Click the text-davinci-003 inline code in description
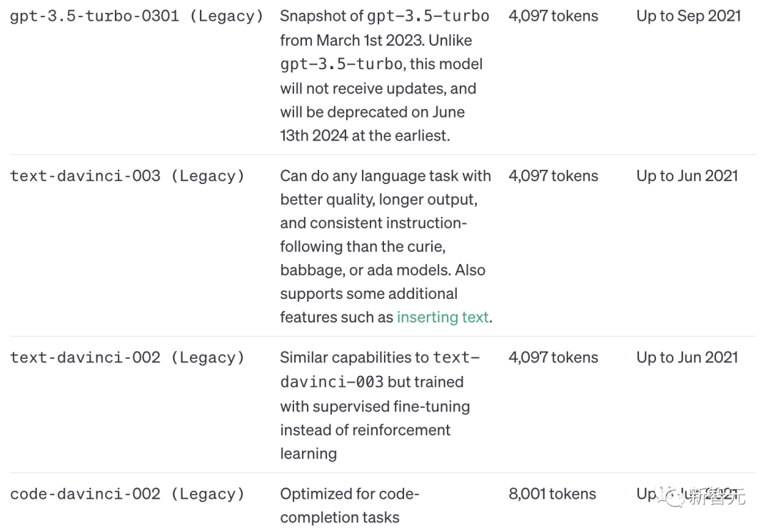Image resolution: width=771 pixels, height=530 pixels. point(380,370)
